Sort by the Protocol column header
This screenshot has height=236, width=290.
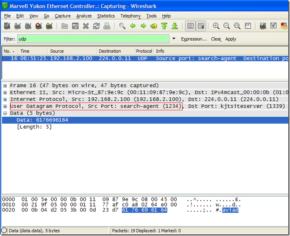point(144,51)
